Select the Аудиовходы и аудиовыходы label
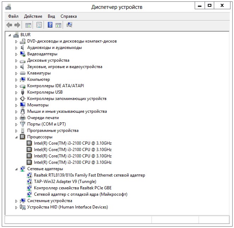Viewport: 234px width, 228px height. 54,48
